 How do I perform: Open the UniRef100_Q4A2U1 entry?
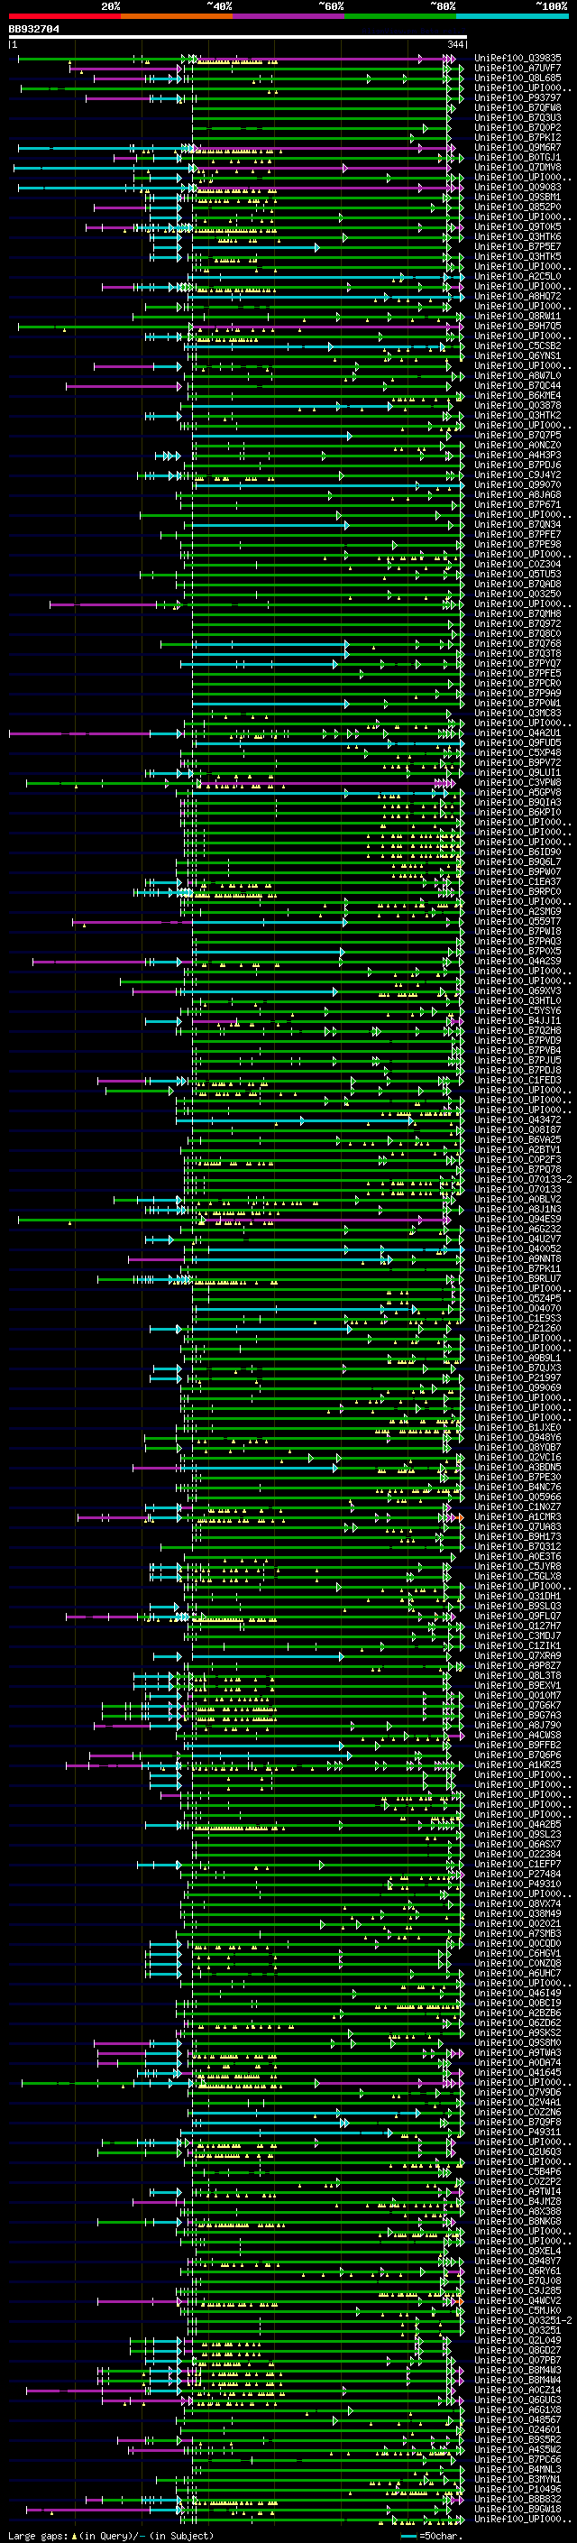(x=517, y=732)
